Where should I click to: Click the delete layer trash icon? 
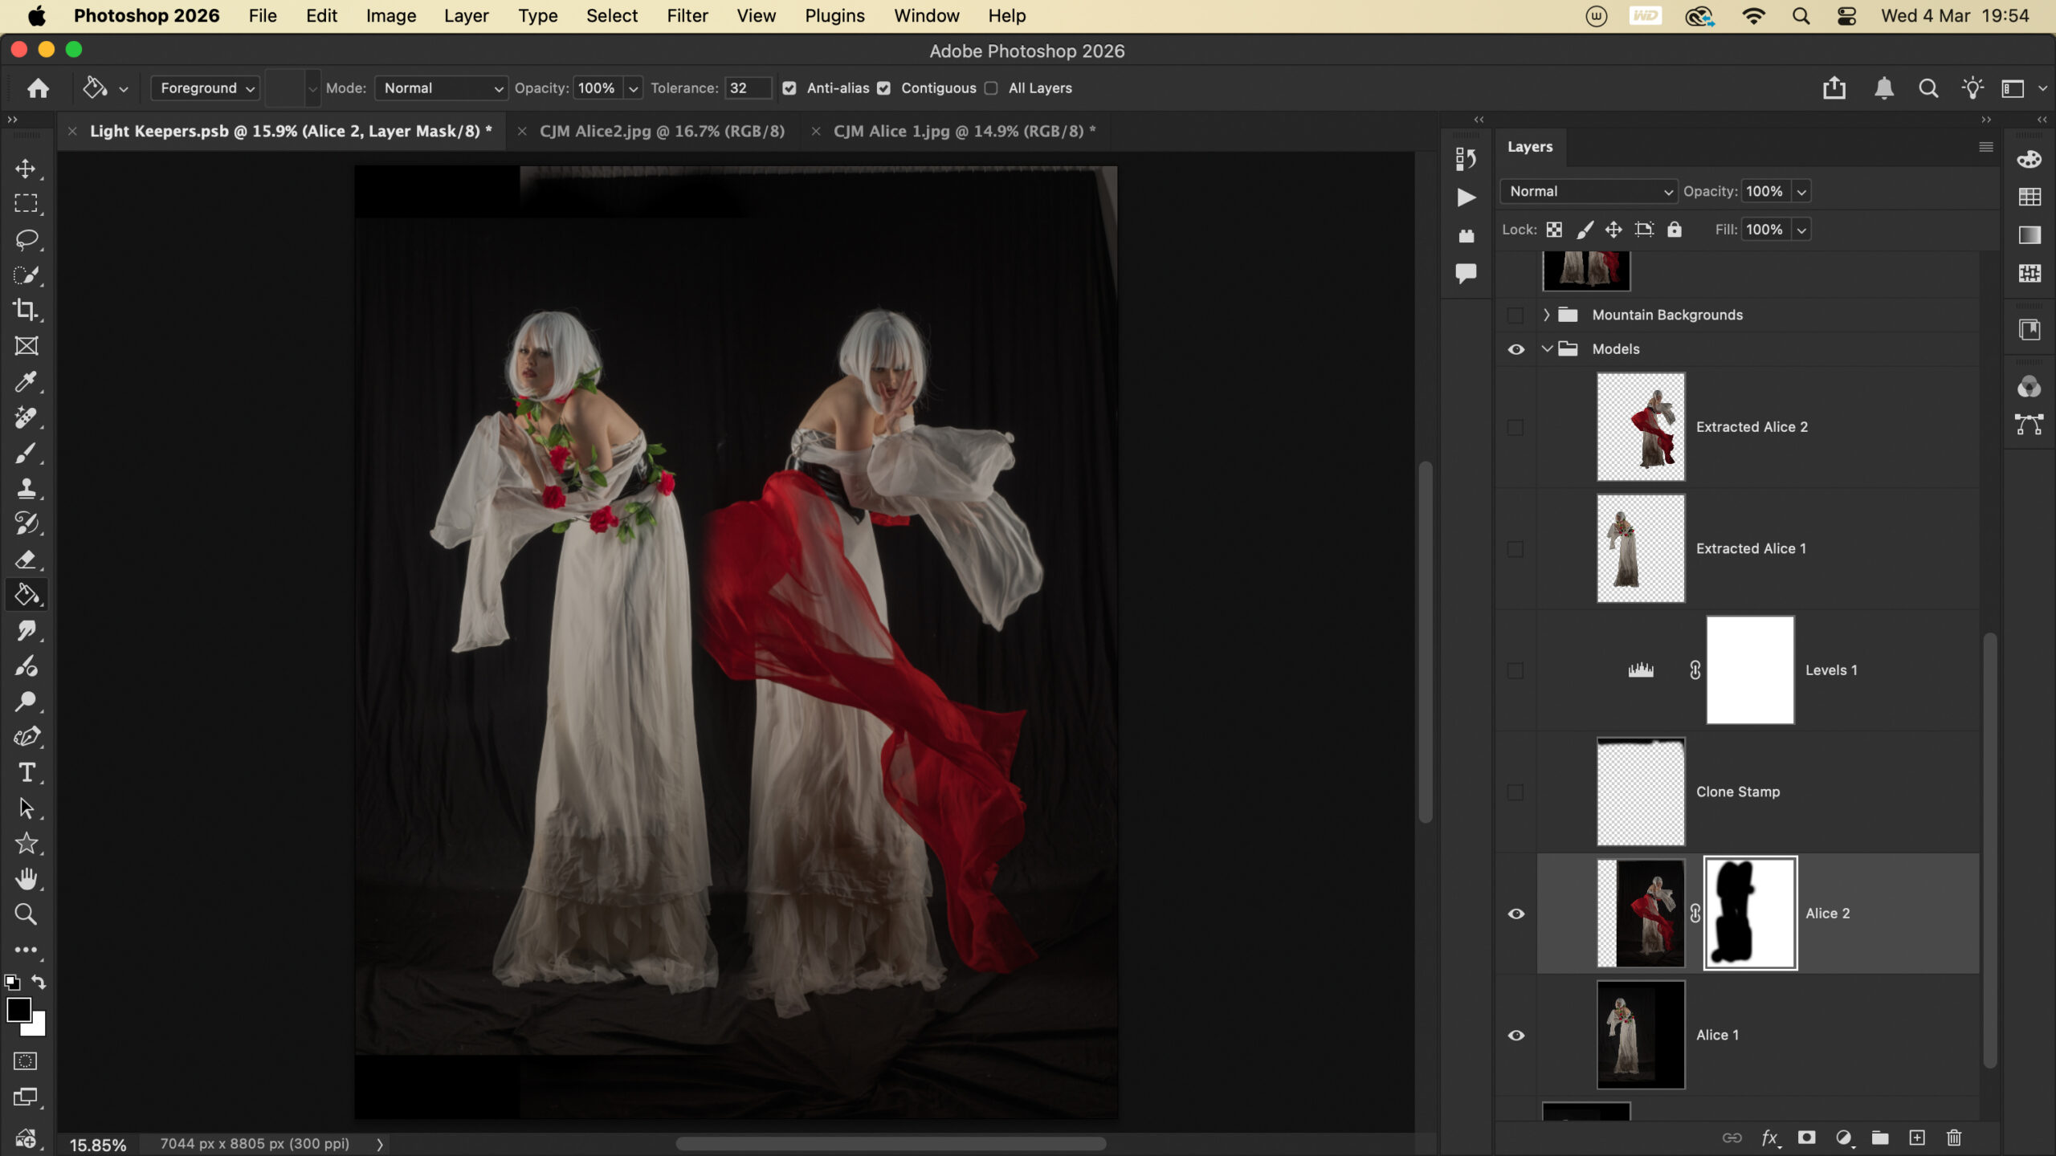tap(1954, 1138)
